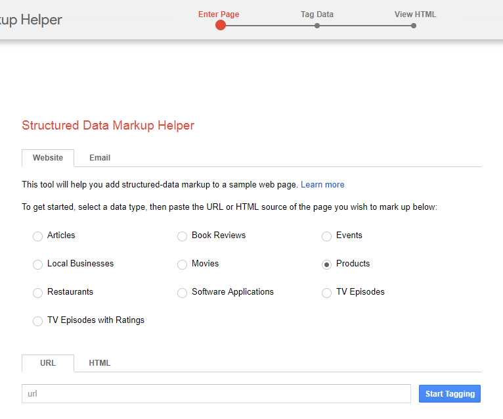
Task: Choose the Book Reviews data type
Action: point(183,236)
